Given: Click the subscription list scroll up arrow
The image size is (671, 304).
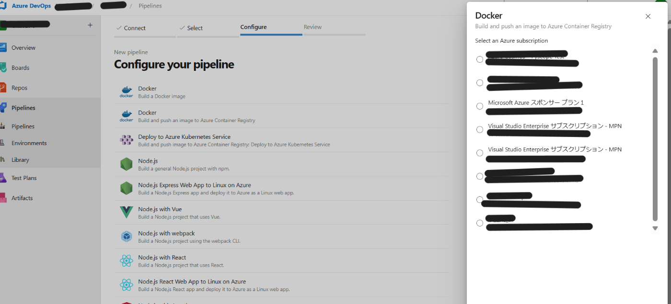Looking at the screenshot, I should click(x=655, y=51).
